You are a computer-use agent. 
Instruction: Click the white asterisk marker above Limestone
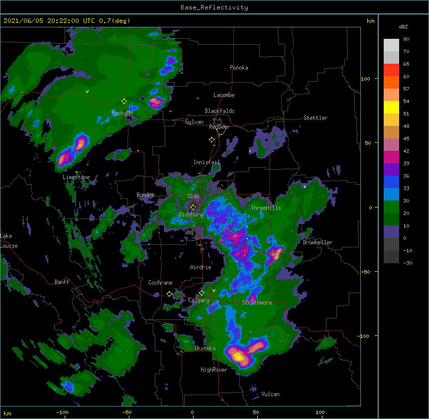pos(76,172)
